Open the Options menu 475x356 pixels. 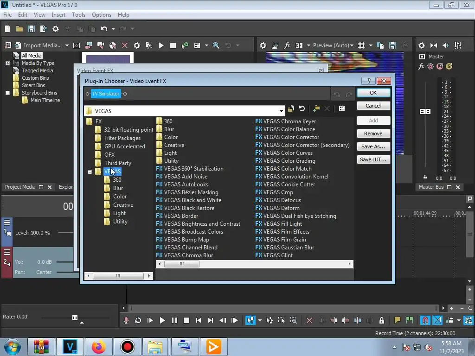(102, 14)
